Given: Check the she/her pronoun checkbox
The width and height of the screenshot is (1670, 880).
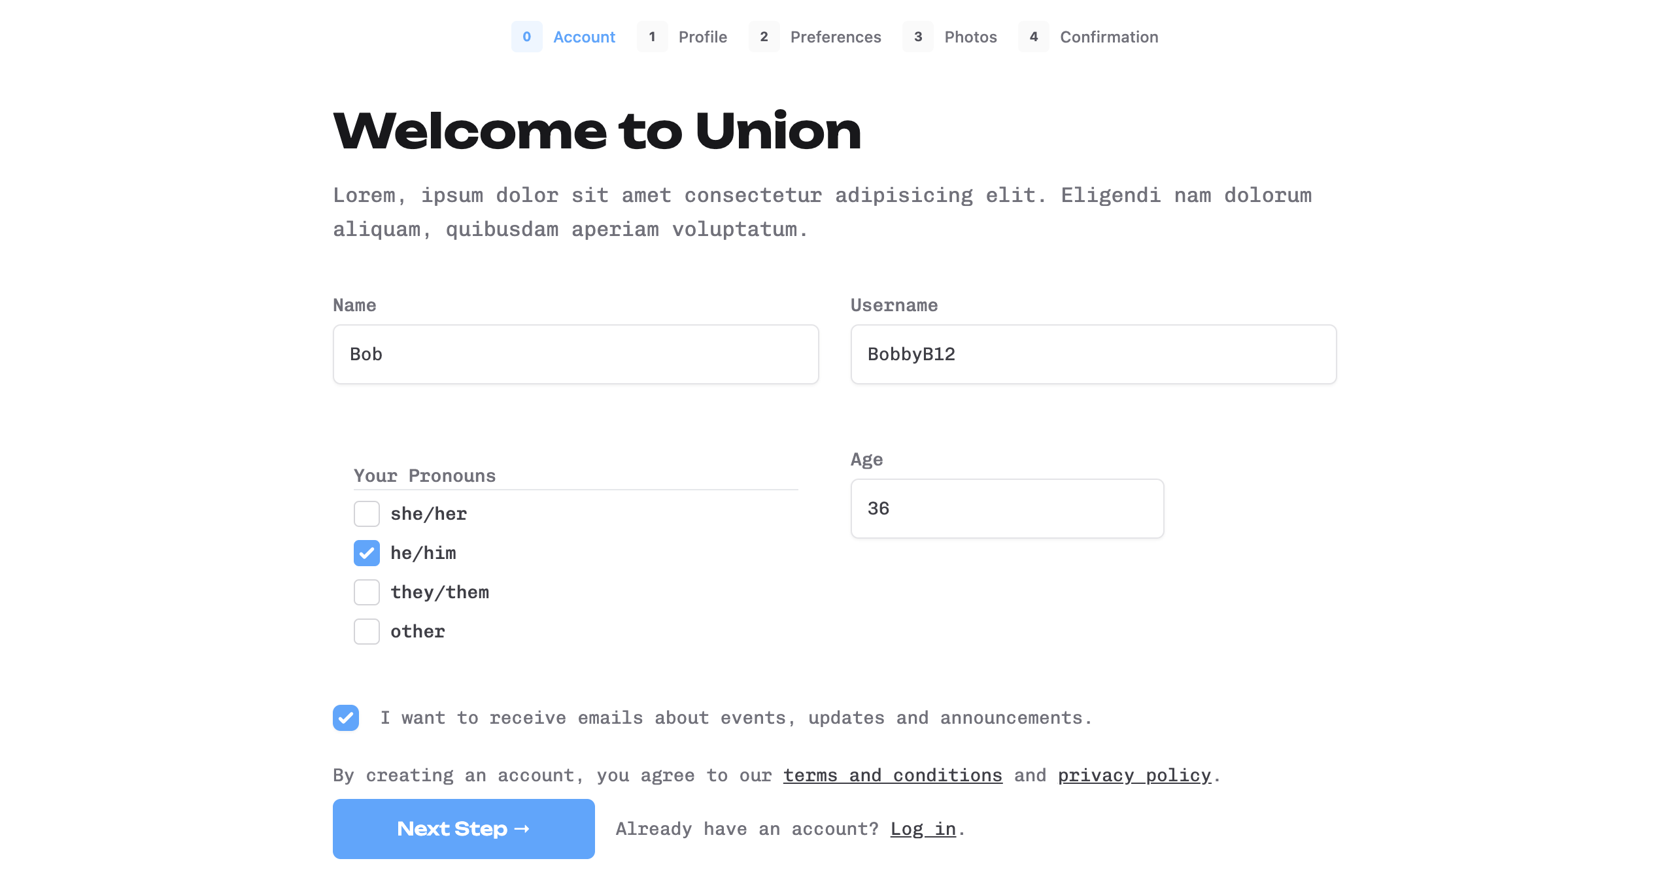Looking at the screenshot, I should pos(367,514).
